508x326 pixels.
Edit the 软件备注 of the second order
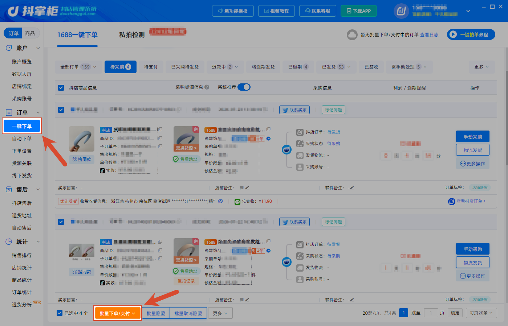pos(352,300)
